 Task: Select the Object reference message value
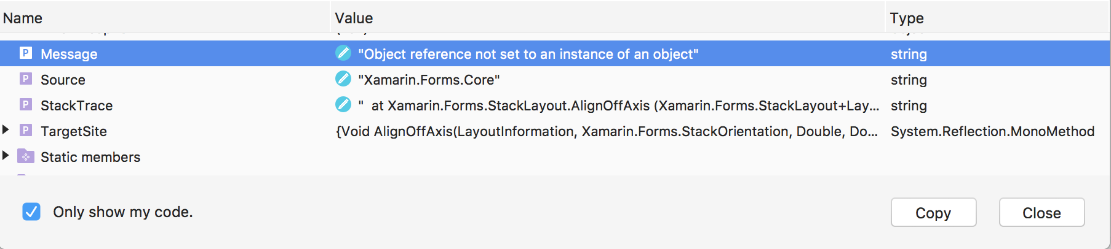tap(528, 54)
